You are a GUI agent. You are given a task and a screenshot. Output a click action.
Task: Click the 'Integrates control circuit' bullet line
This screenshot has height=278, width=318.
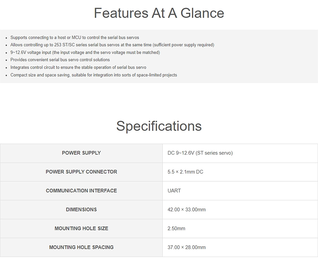(x=78, y=67)
